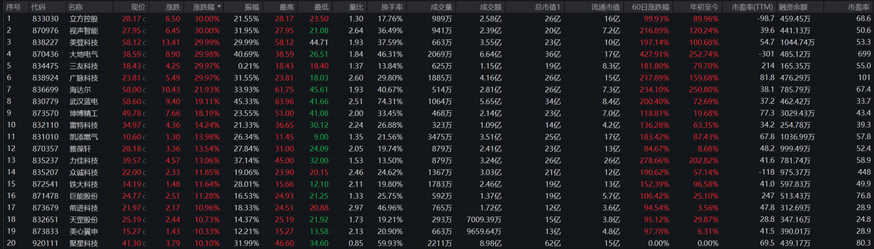The height and width of the screenshot is (249, 874).
Task: Select stock 雅葆轩
Action: (80, 149)
